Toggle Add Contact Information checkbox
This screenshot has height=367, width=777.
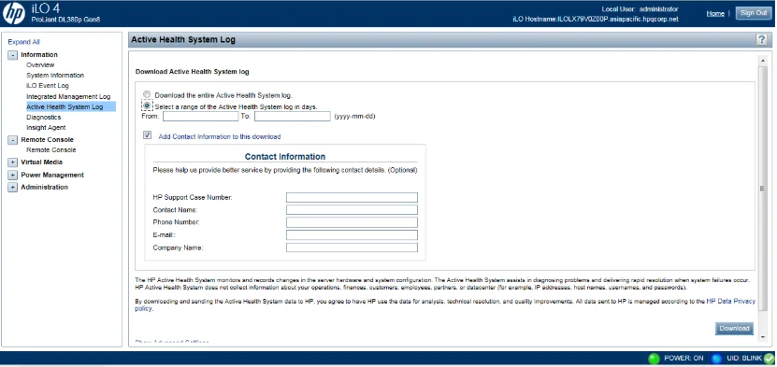pos(147,135)
